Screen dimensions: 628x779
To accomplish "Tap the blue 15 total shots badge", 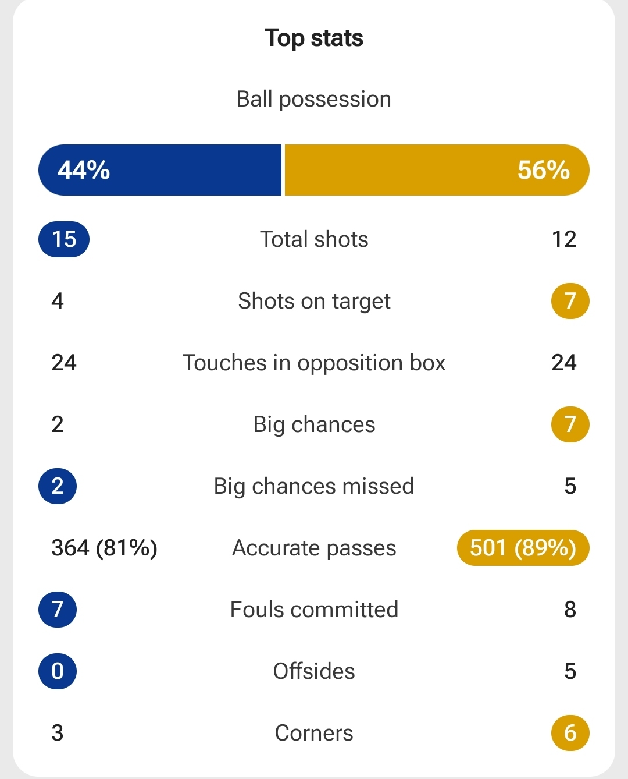I will 64,239.
